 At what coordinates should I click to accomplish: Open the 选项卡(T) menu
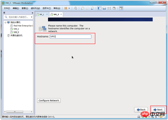[x=47, y=8]
